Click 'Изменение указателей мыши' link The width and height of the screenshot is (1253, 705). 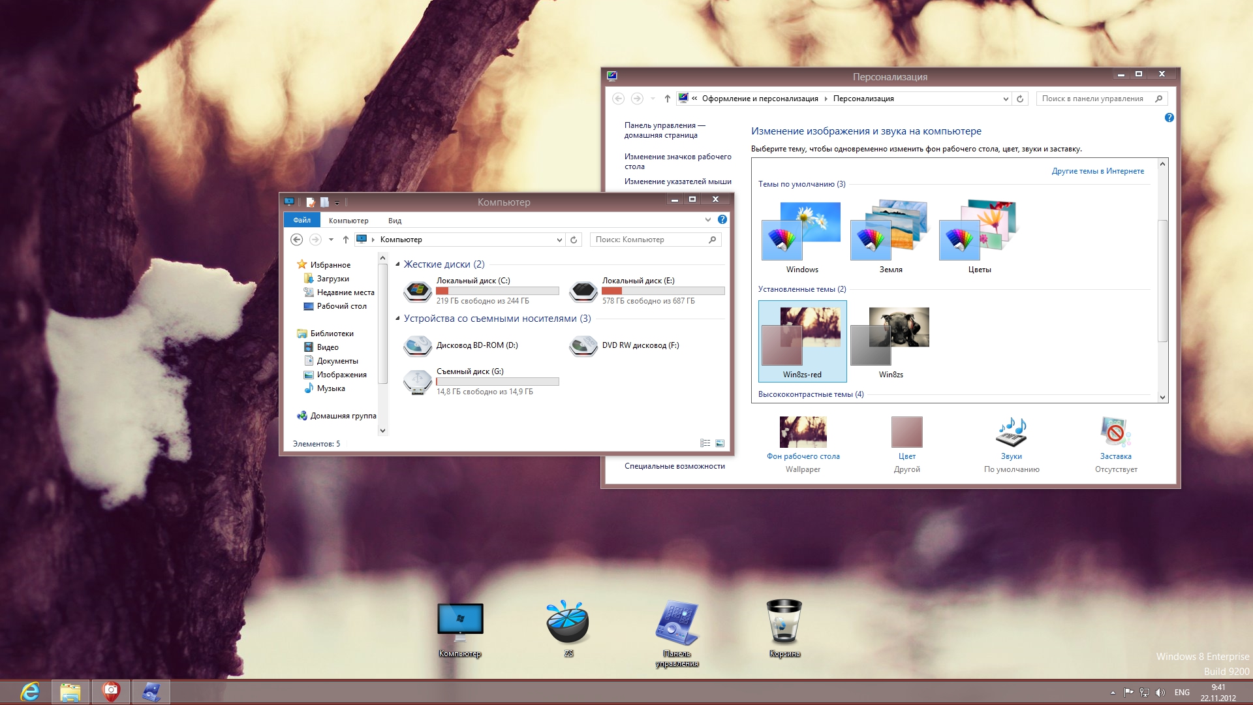tap(677, 181)
